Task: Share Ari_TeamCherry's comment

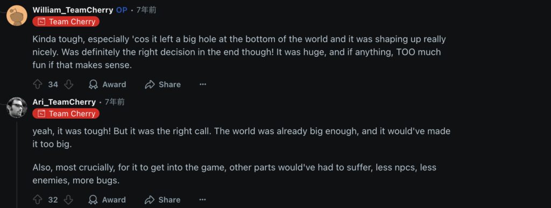Action: point(163,200)
